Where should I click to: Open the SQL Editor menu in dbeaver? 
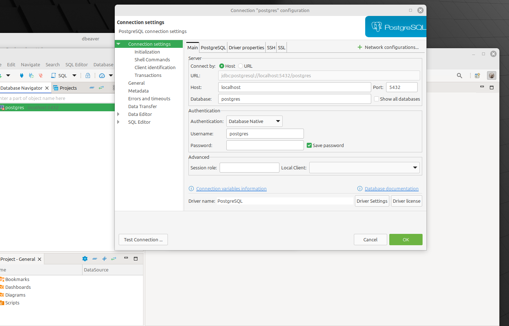coord(77,64)
